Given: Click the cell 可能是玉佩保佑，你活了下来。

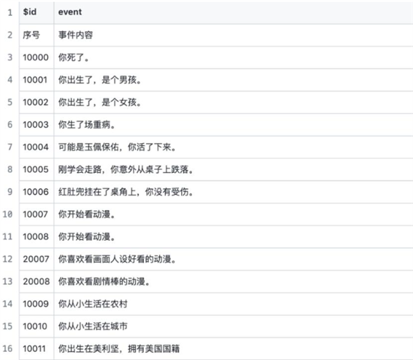Looking at the screenshot, I should 118,147.
